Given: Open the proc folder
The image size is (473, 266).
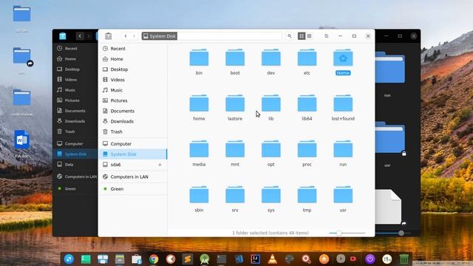Looking at the screenshot, I should point(307,149).
